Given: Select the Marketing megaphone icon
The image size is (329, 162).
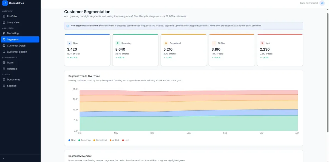Looking at the screenshot, I should click(x=4, y=33).
